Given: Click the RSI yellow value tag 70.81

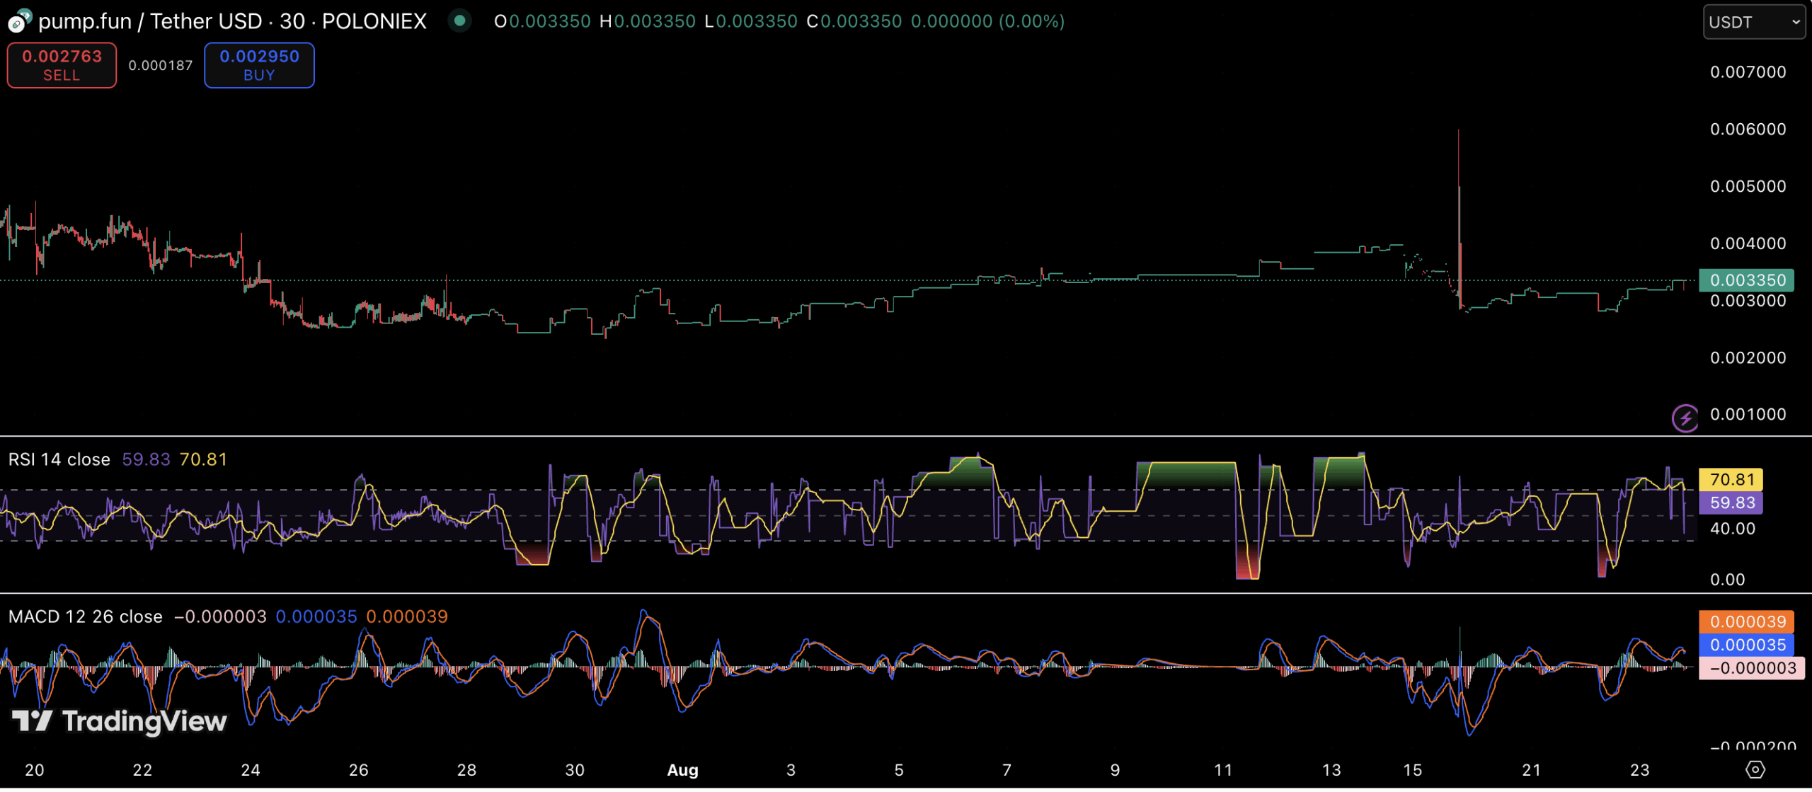Looking at the screenshot, I should coord(1731,481).
